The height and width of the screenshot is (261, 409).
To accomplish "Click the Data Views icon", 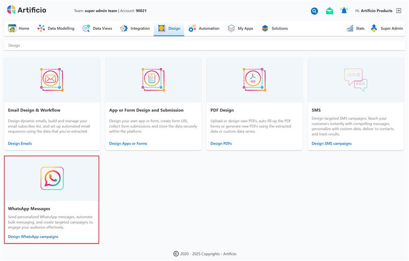I will coord(86,29).
